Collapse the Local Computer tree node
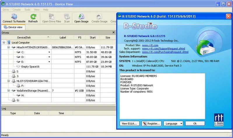This screenshot has height=138, width=233. [x=4, y=43]
